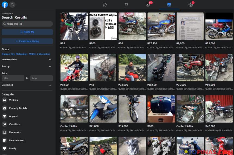The width and height of the screenshot is (234, 155).
Task: Open the Pages flag icon
Action: tap(126, 5)
